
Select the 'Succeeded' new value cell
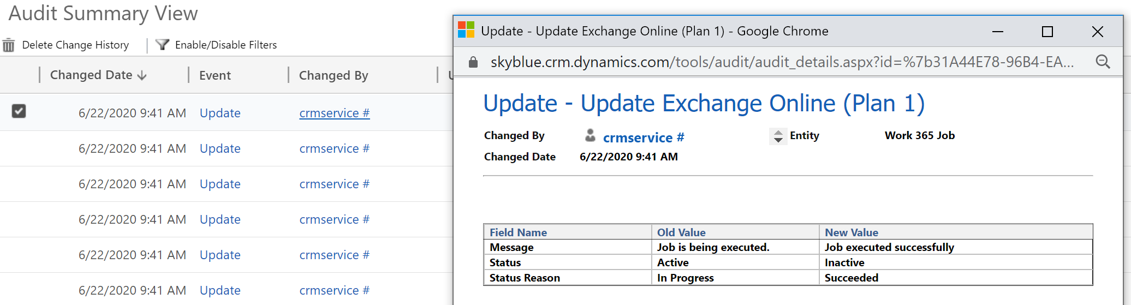956,278
